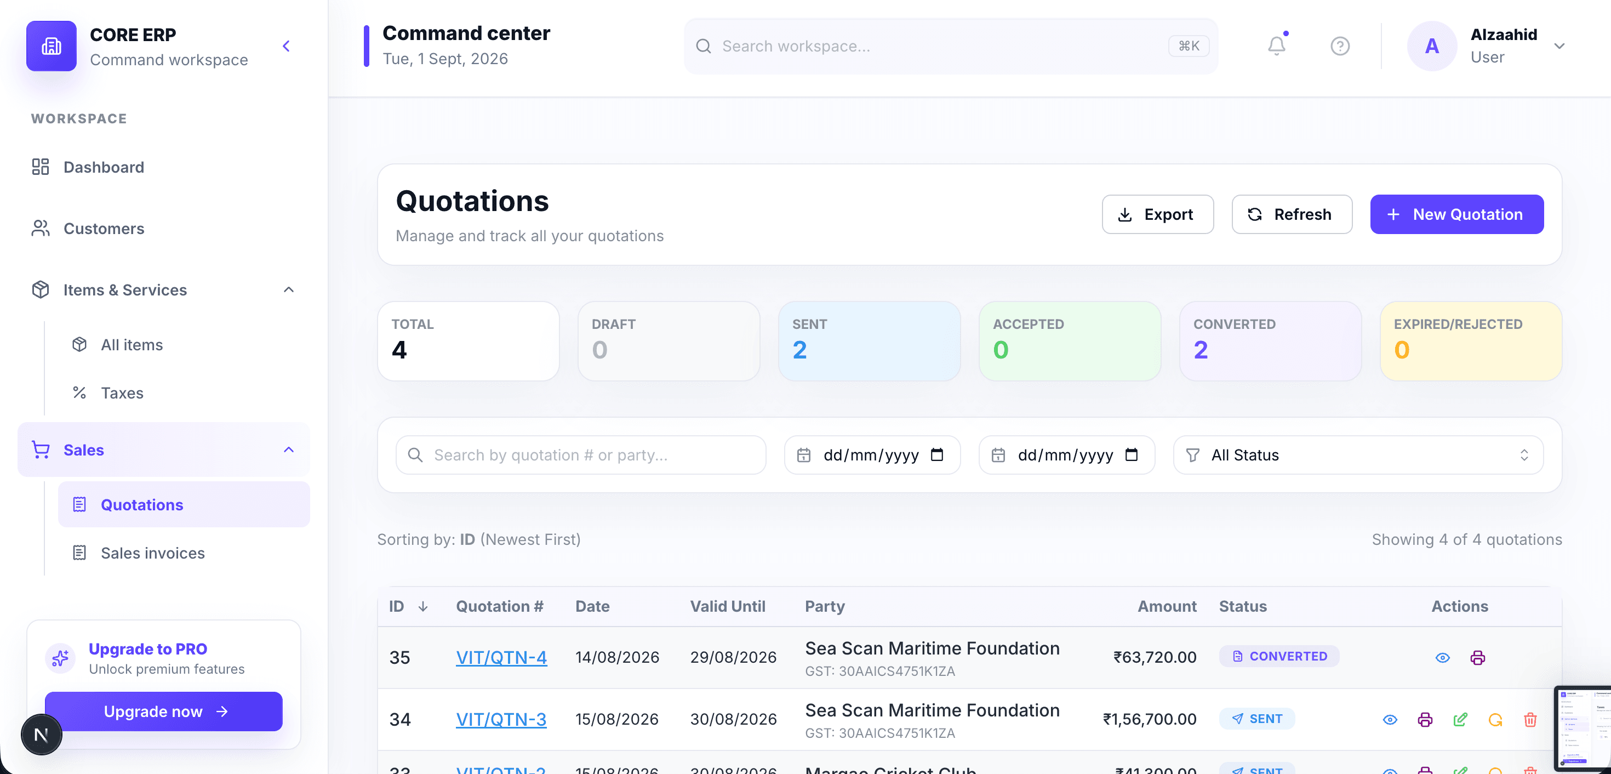The width and height of the screenshot is (1611, 774).
Task: Open the Alzaahid user menu dropdown
Action: click(x=1559, y=45)
